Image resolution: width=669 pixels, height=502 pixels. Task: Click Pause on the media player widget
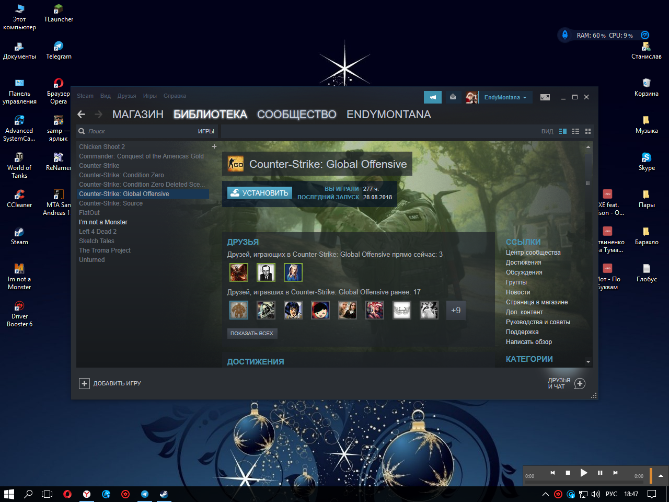click(x=600, y=473)
